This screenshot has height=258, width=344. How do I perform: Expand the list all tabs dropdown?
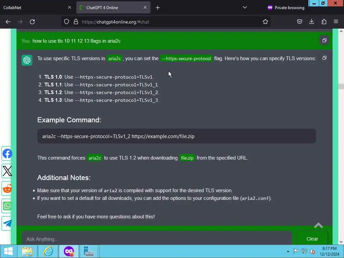tap(245, 7)
